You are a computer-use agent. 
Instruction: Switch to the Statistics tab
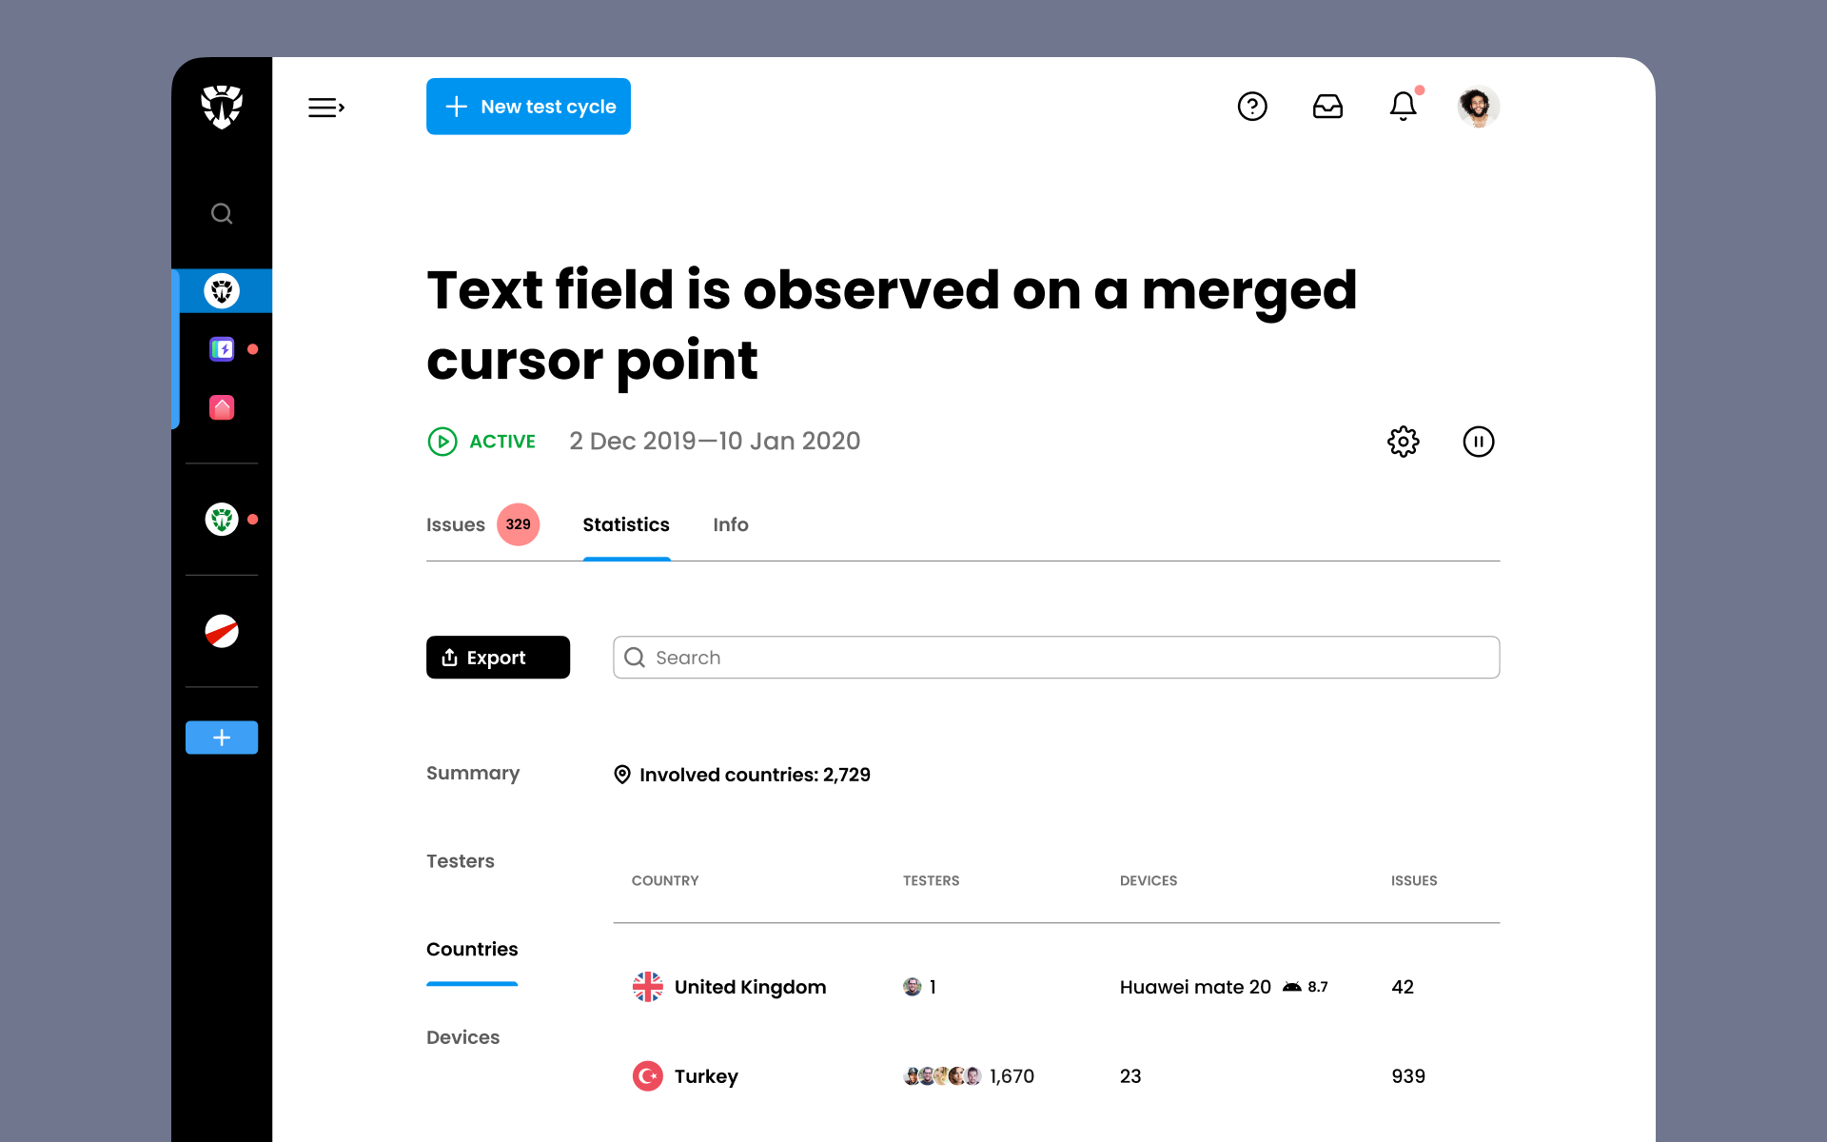point(626,524)
